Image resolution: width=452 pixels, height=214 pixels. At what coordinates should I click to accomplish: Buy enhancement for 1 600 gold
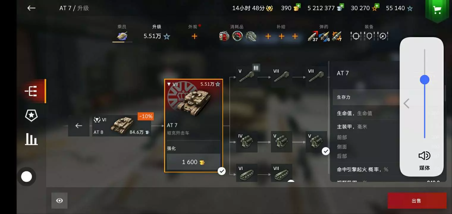(194, 162)
